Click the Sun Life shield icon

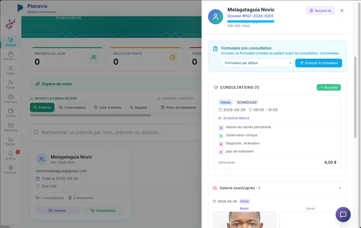[38, 186]
